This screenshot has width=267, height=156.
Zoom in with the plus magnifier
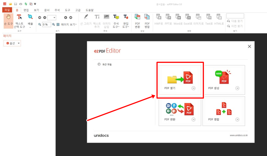coord(53,24)
